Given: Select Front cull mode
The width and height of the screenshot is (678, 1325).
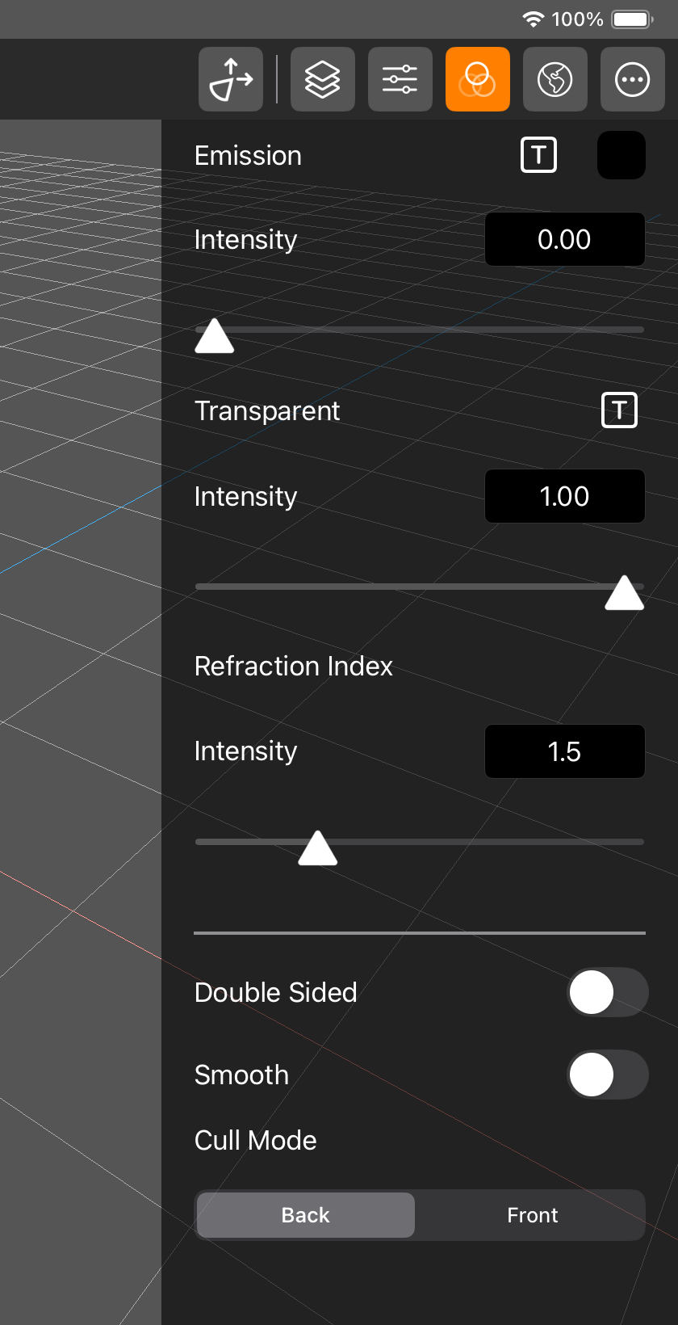Looking at the screenshot, I should (532, 1215).
